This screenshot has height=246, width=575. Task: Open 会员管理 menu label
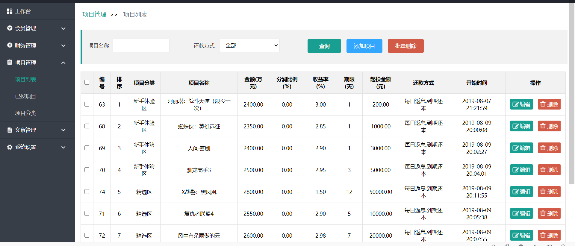coord(25,28)
